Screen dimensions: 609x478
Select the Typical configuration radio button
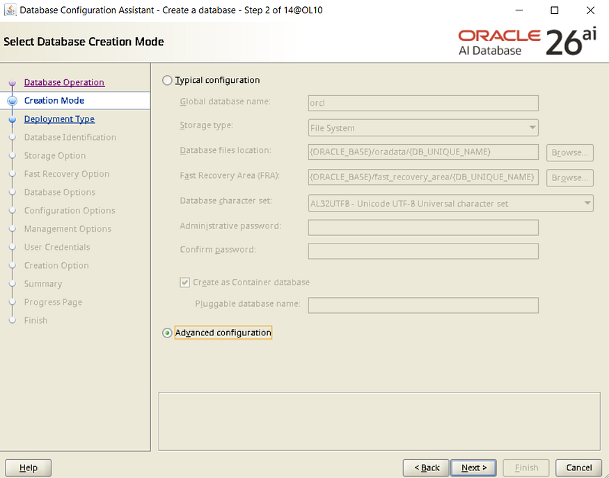[167, 81]
